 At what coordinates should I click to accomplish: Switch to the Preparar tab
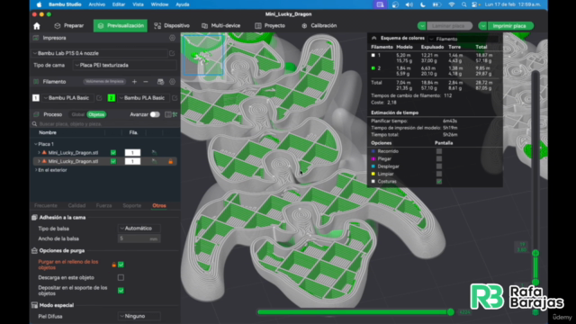click(x=68, y=26)
